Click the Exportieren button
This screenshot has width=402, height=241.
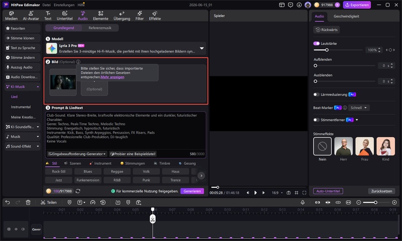[x=357, y=5]
